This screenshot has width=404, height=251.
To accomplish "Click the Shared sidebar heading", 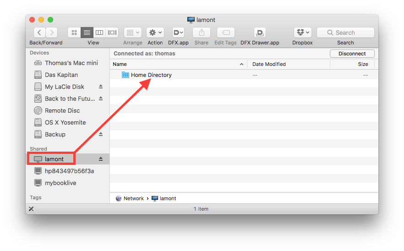I will (38, 149).
